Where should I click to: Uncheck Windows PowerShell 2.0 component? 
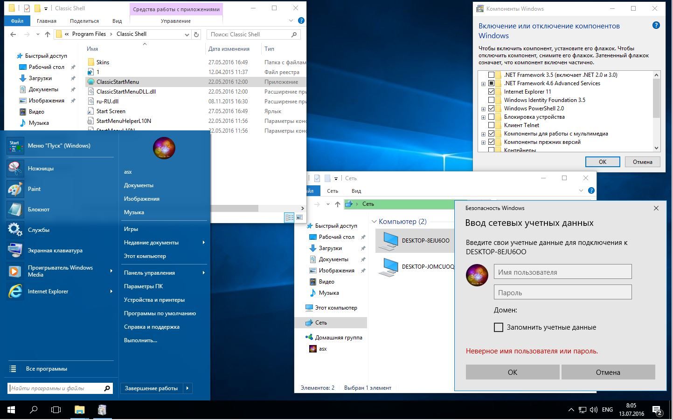click(x=491, y=108)
